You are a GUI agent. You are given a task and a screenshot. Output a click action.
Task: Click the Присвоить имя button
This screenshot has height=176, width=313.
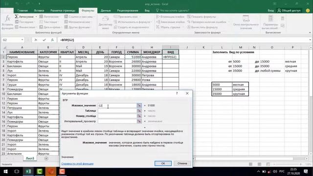pyautogui.click(x=128, y=17)
